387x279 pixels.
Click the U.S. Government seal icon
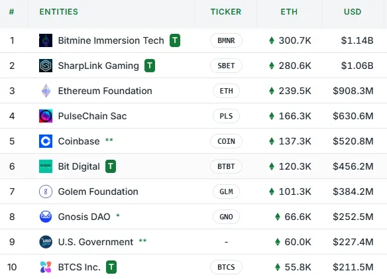pyautogui.click(x=46, y=242)
